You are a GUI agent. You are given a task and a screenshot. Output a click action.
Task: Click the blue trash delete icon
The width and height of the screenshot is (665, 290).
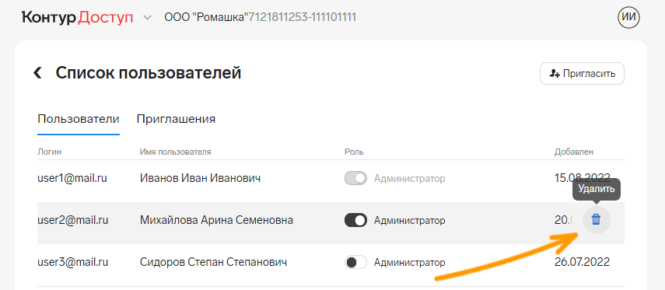[596, 219]
